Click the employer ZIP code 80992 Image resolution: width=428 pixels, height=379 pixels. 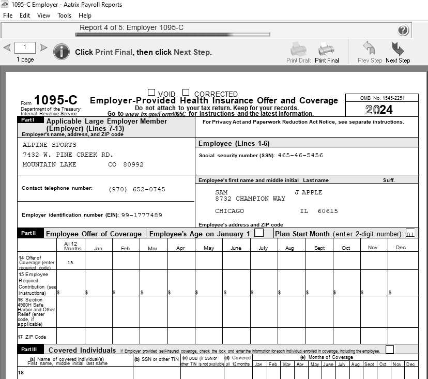click(133, 164)
